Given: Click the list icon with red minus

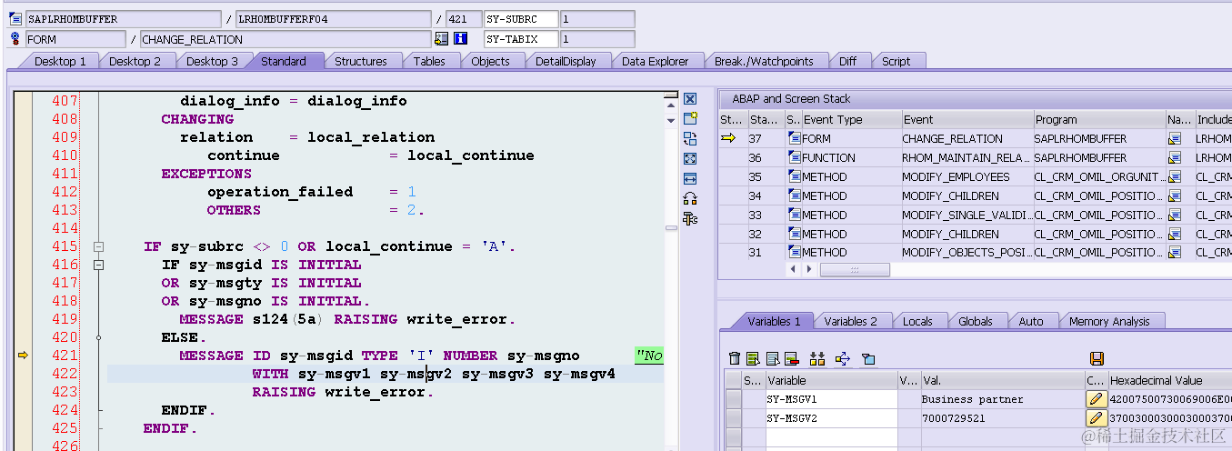Looking at the screenshot, I should [791, 359].
